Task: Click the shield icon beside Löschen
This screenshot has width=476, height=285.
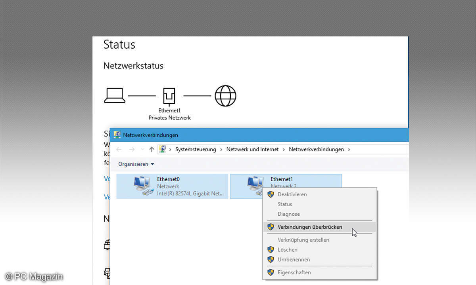Action: coord(271,250)
